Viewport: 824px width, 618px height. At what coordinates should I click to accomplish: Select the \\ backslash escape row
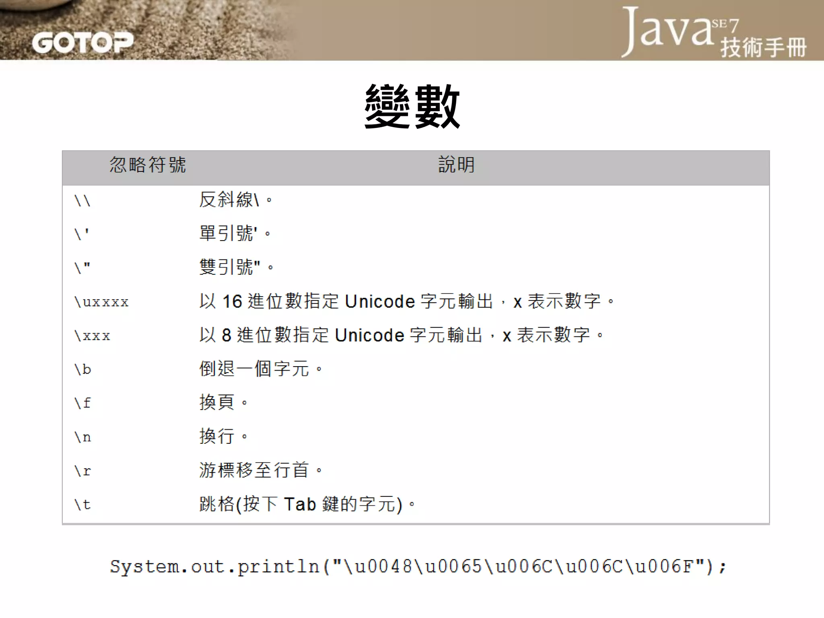pos(82,200)
